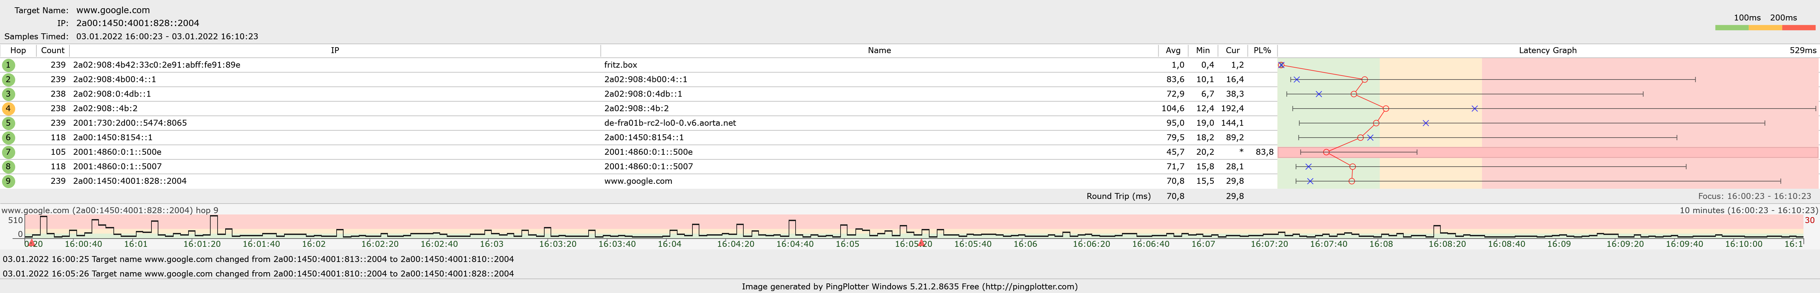
Task: Click the red timeline marker near 16:05:20
Action: point(921,243)
